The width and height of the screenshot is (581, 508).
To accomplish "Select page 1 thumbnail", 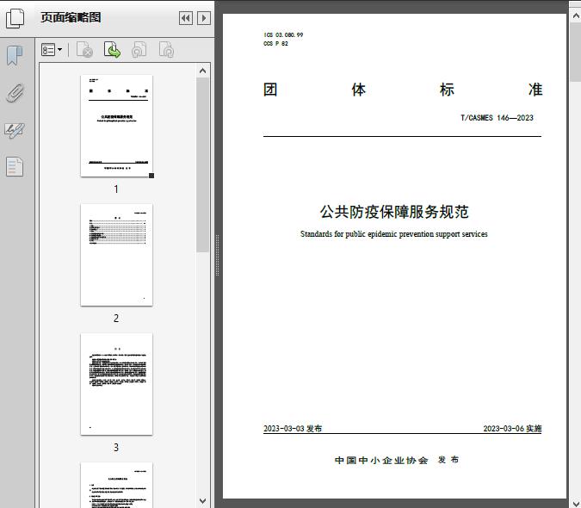I will (x=116, y=126).
